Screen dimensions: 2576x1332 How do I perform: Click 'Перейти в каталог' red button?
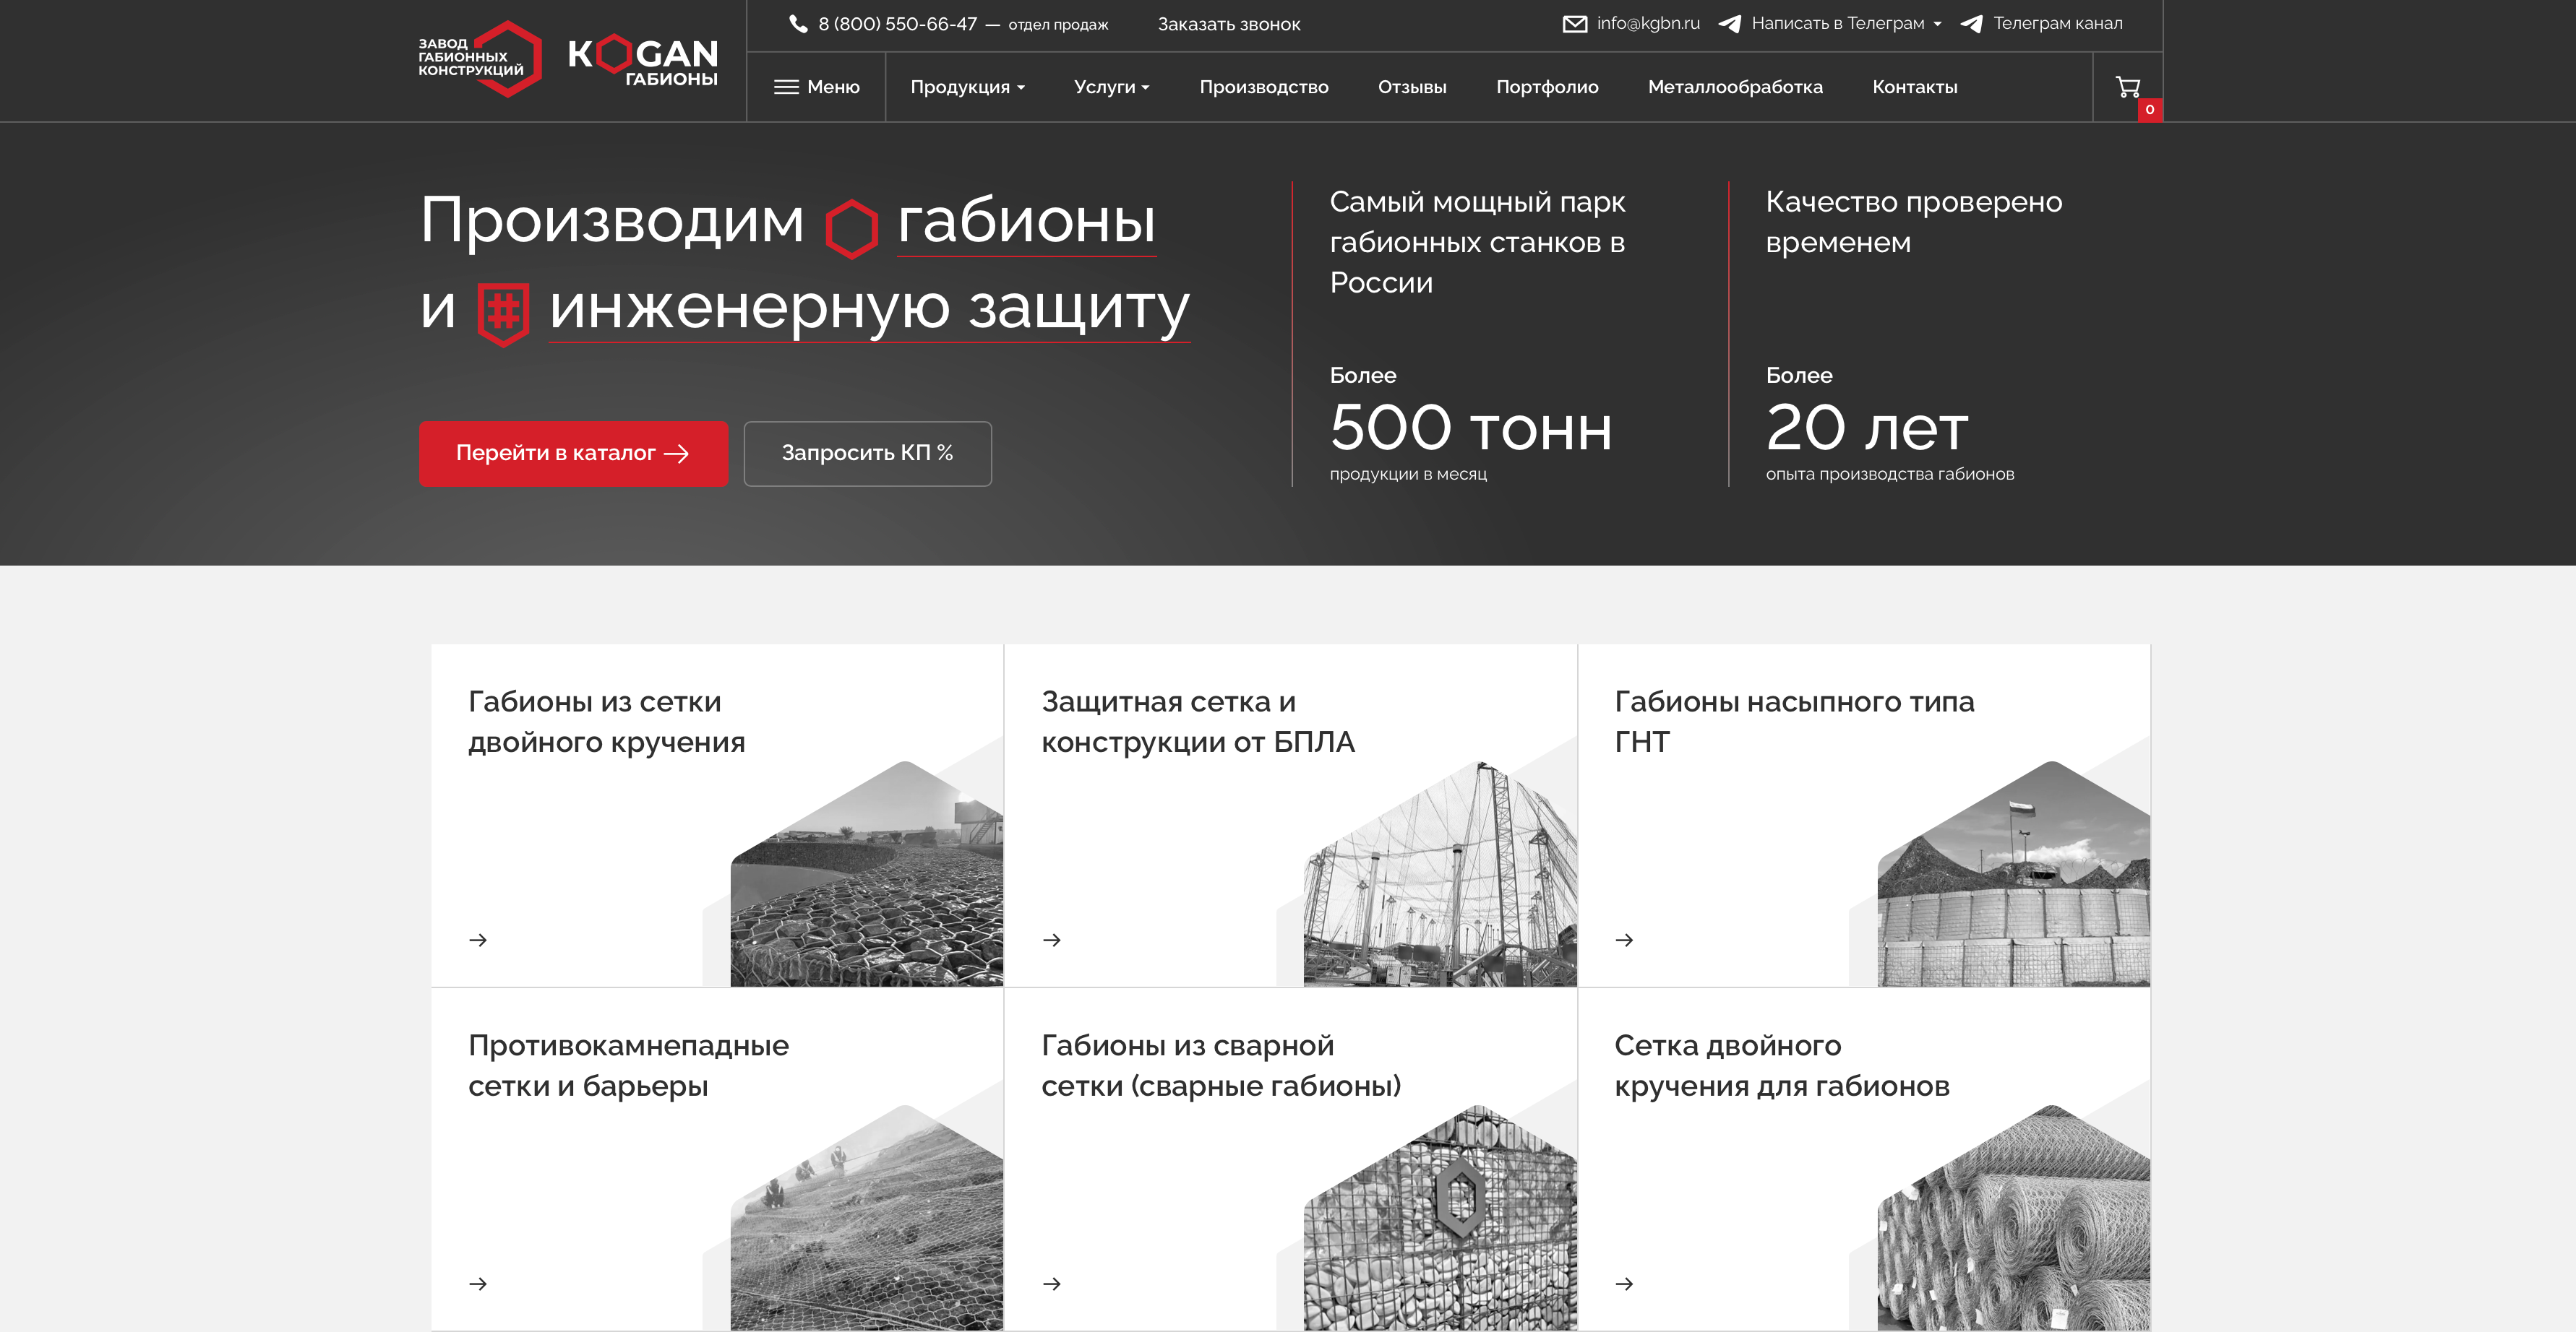click(573, 454)
